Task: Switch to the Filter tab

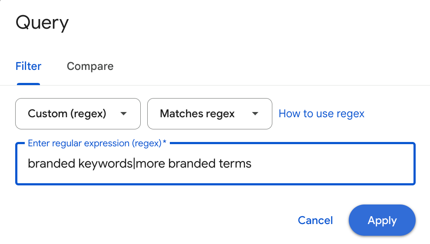Action: (x=29, y=66)
